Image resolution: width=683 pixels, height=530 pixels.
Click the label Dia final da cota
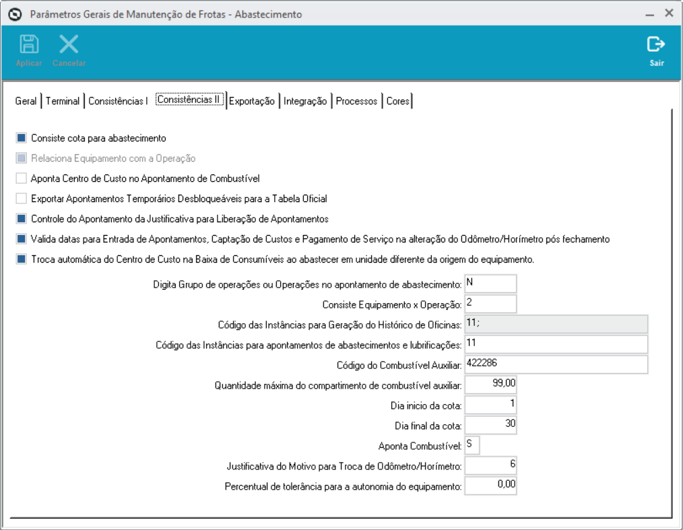(x=428, y=426)
